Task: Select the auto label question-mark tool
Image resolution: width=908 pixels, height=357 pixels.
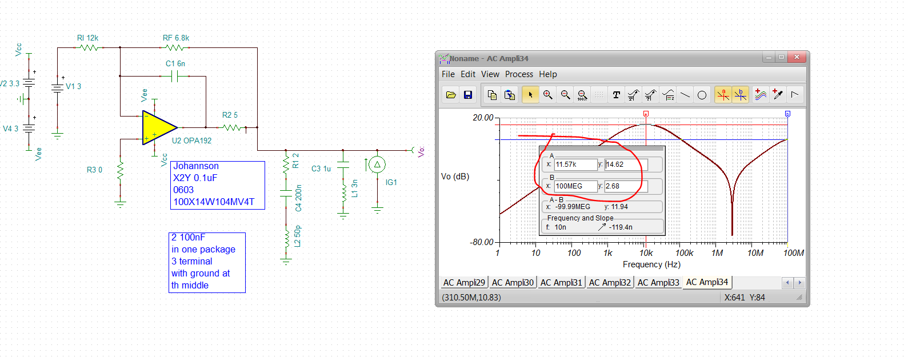Action: (x=650, y=95)
